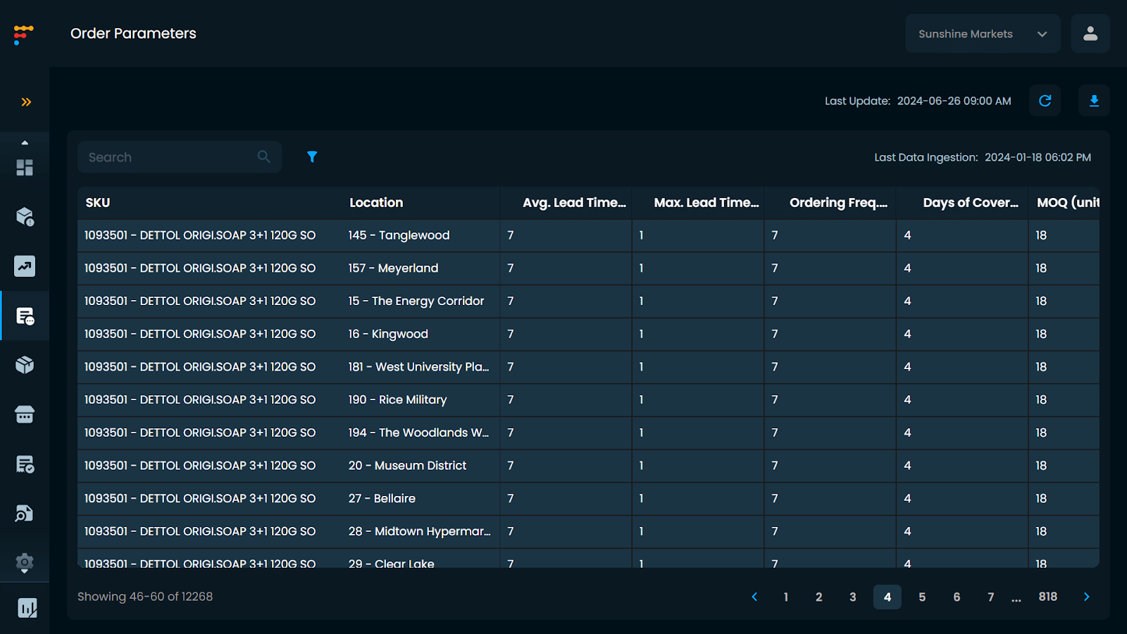Open the user profile icon
The width and height of the screenshot is (1127, 634).
coord(1090,34)
